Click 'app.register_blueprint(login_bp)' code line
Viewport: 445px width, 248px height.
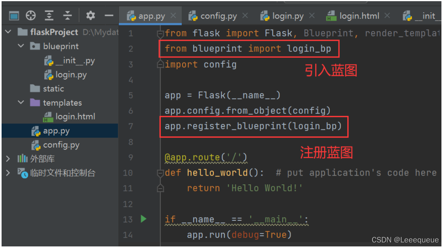[x=253, y=126]
